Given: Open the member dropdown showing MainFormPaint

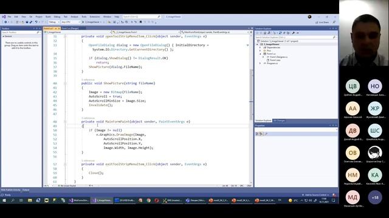Looking at the screenshot, I should coord(215,32).
